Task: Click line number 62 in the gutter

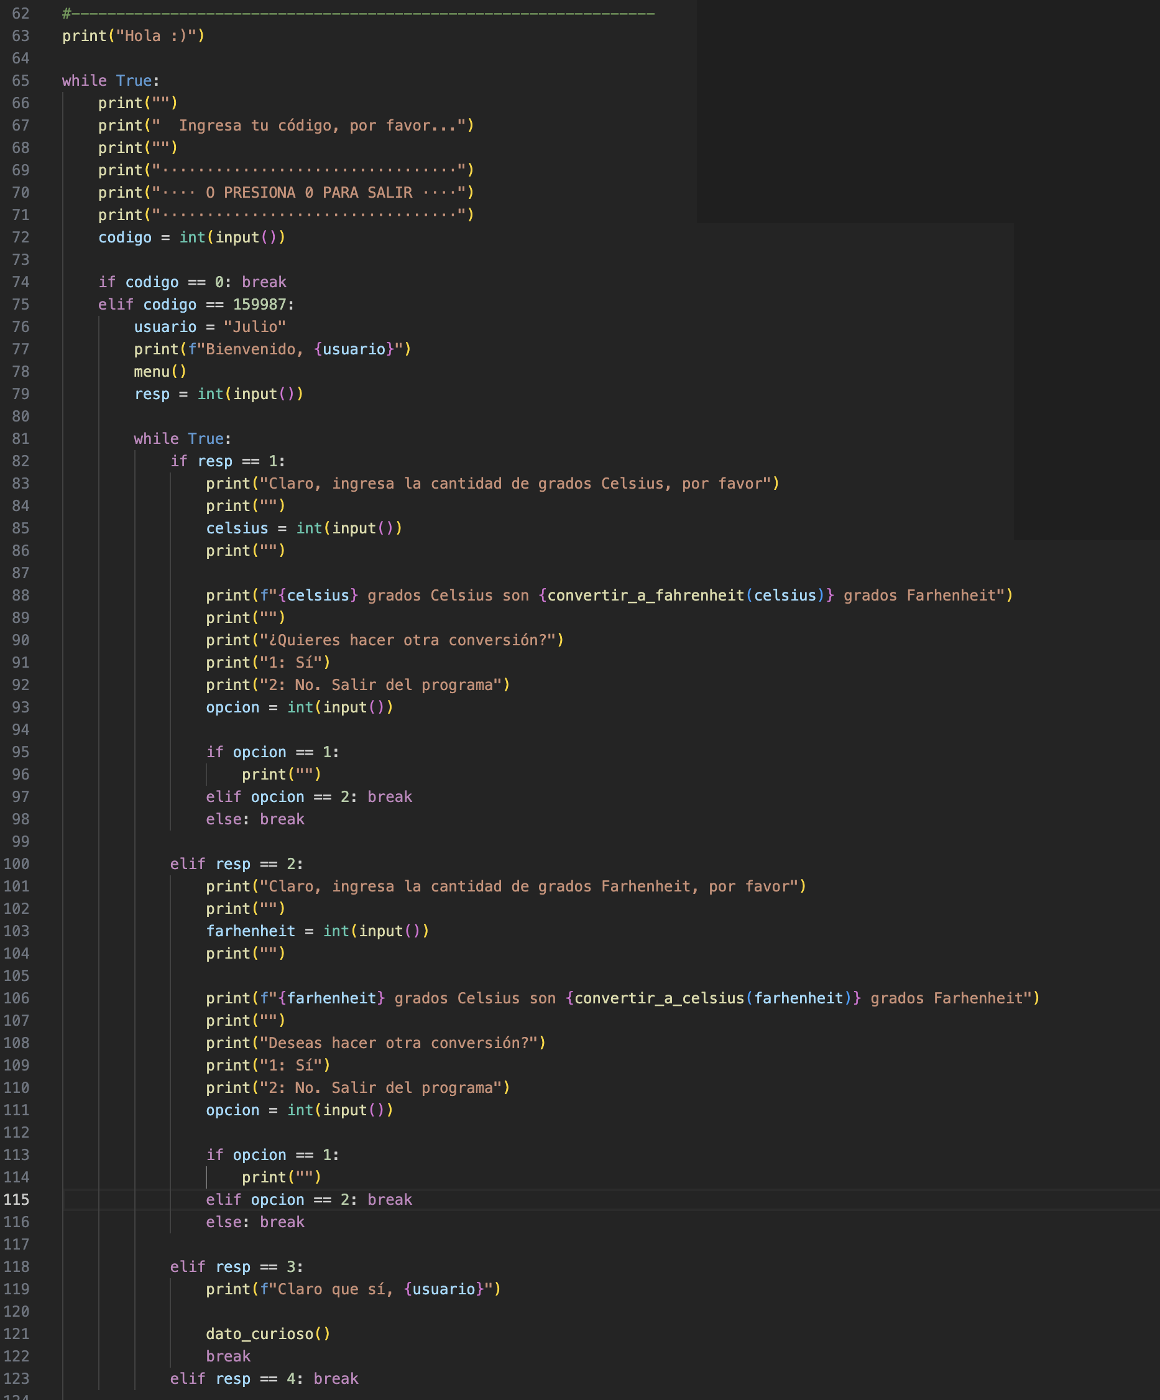Action: point(21,13)
